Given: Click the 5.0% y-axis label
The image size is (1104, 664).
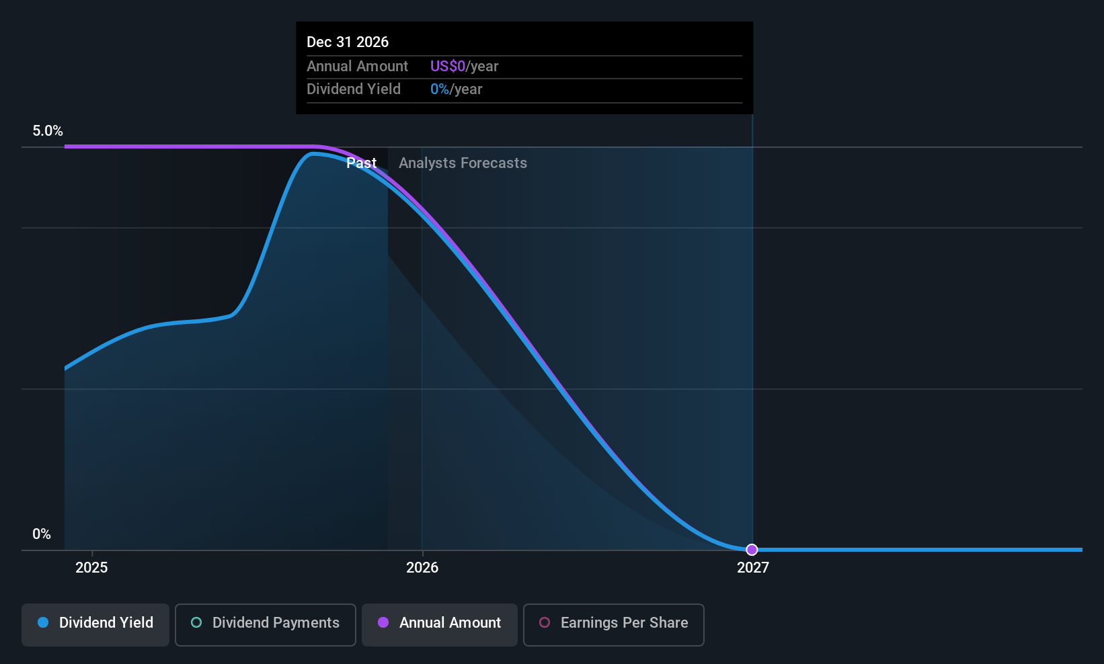Looking at the screenshot, I should [48, 130].
